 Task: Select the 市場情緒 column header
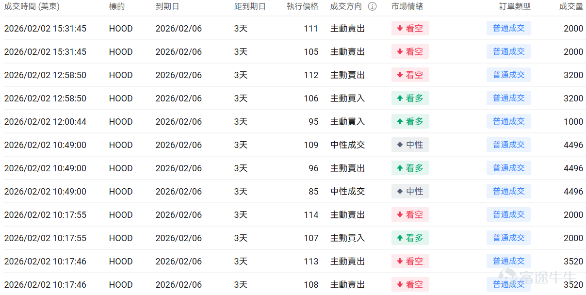407,7
